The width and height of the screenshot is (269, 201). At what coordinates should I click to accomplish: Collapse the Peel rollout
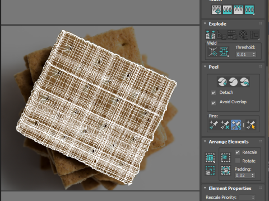click(x=205, y=66)
